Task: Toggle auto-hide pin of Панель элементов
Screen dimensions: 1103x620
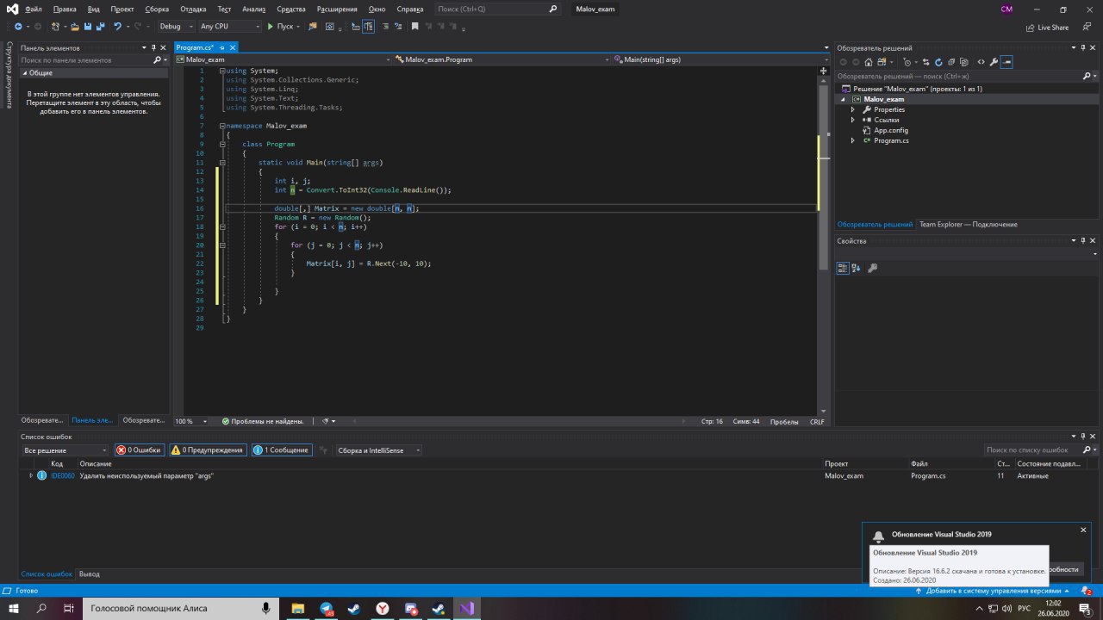Action: (153, 48)
